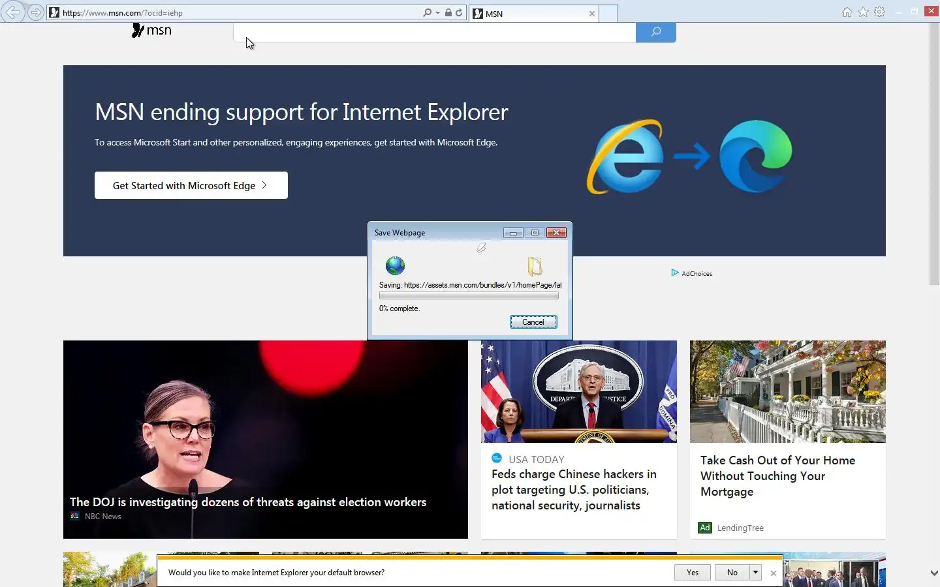Open Favorites with the star icon

pyautogui.click(x=863, y=12)
